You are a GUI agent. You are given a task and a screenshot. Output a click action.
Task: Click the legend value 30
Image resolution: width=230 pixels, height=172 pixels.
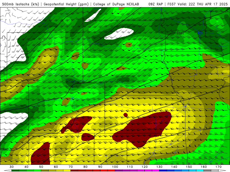tap(11, 167)
